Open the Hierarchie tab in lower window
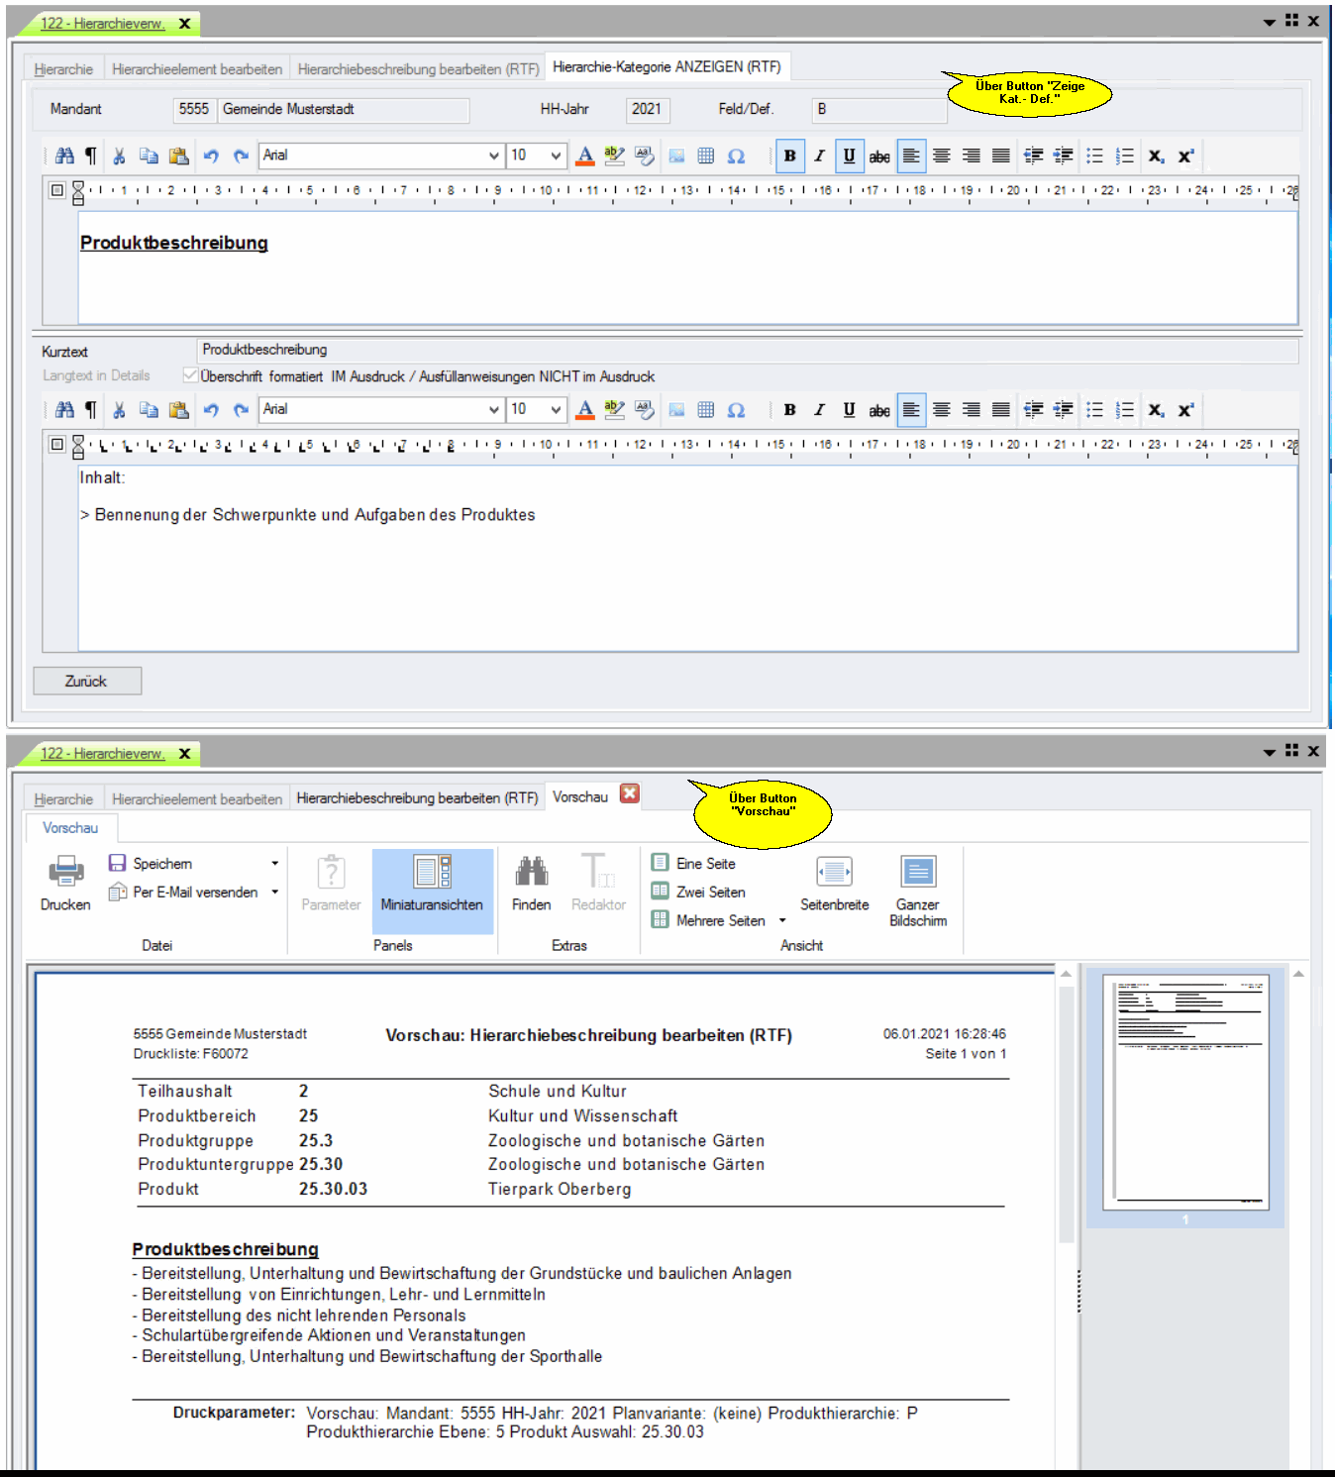1335x1477 pixels. click(63, 799)
